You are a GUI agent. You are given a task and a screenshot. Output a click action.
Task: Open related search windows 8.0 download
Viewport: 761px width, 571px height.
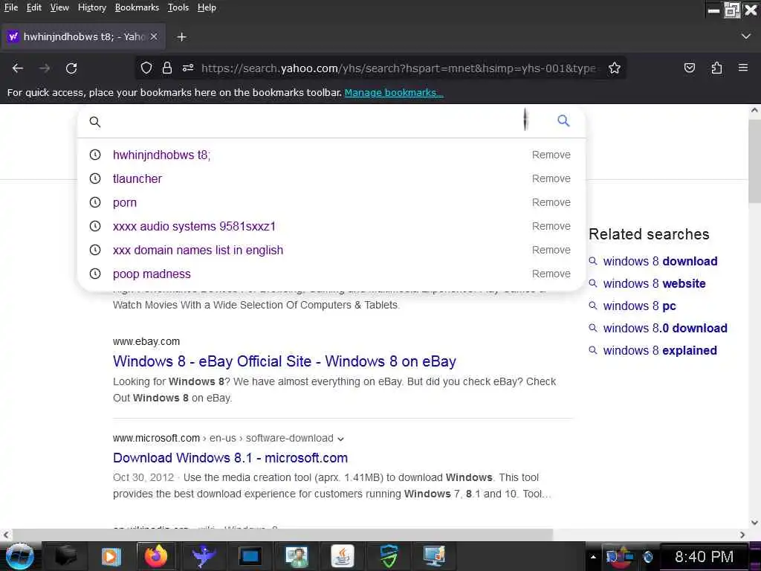tap(665, 328)
